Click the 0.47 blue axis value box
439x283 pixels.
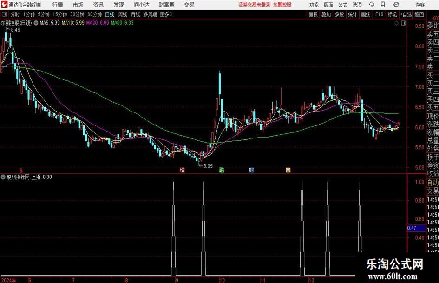pos(416,228)
